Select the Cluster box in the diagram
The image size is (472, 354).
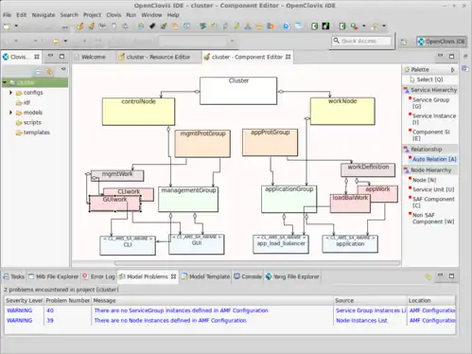pyautogui.click(x=238, y=91)
